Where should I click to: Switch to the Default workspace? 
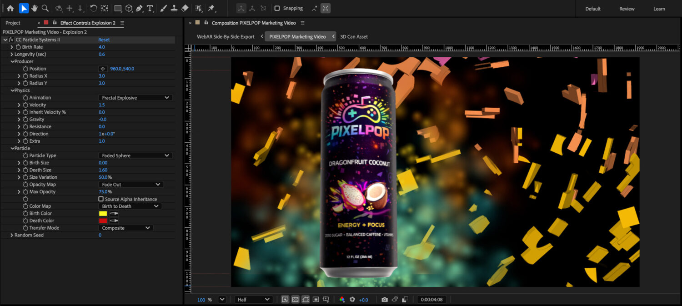point(593,9)
